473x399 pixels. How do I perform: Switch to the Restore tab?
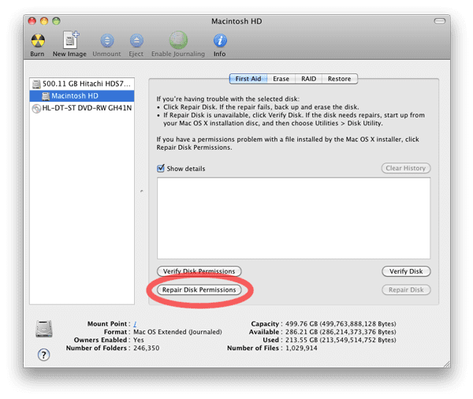[x=339, y=79]
